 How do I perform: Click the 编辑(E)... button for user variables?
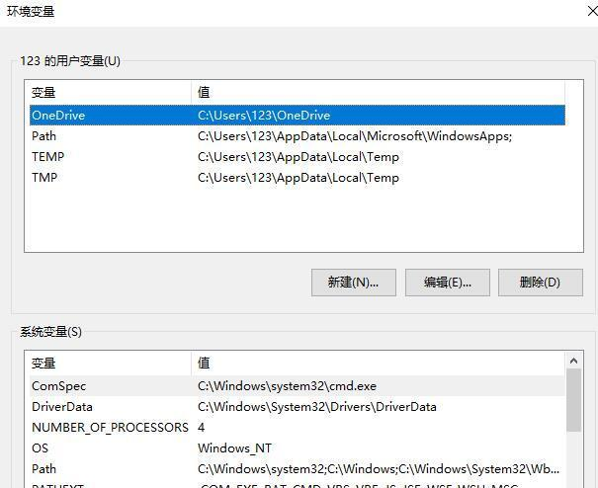click(x=447, y=283)
